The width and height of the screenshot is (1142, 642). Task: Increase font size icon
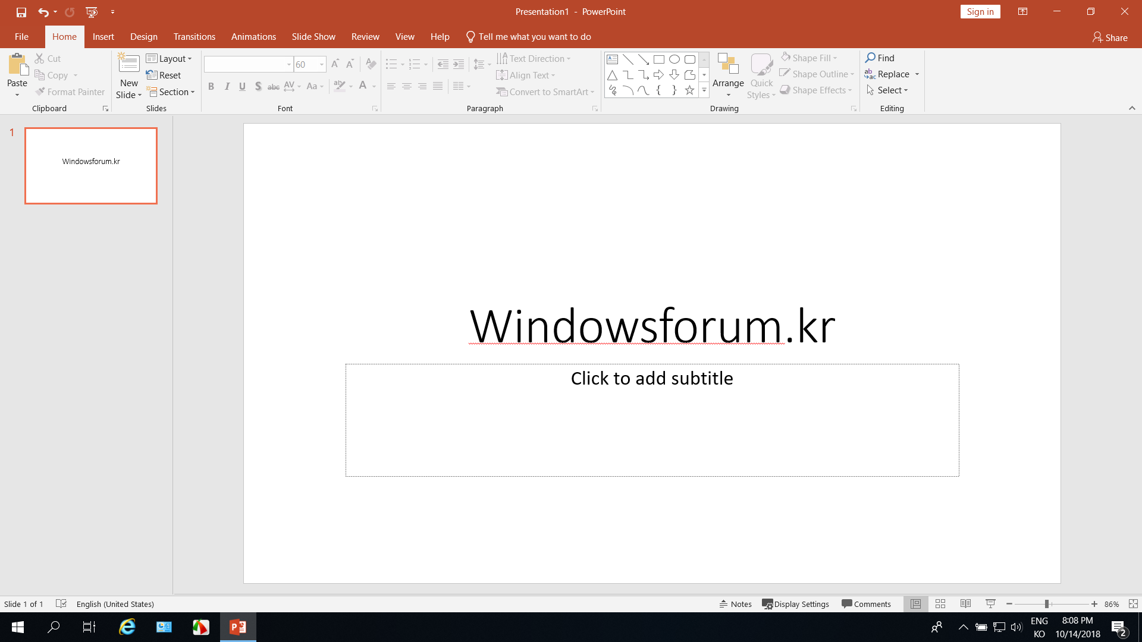(x=335, y=64)
